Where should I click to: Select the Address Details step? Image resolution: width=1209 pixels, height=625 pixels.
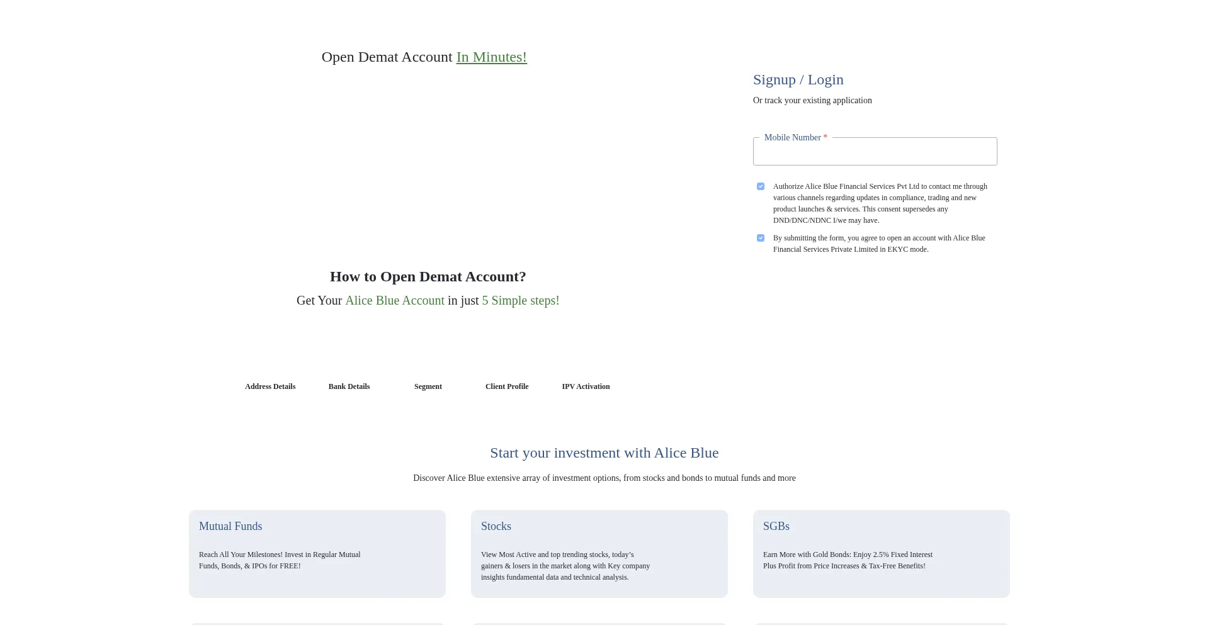tap(270, 386)
